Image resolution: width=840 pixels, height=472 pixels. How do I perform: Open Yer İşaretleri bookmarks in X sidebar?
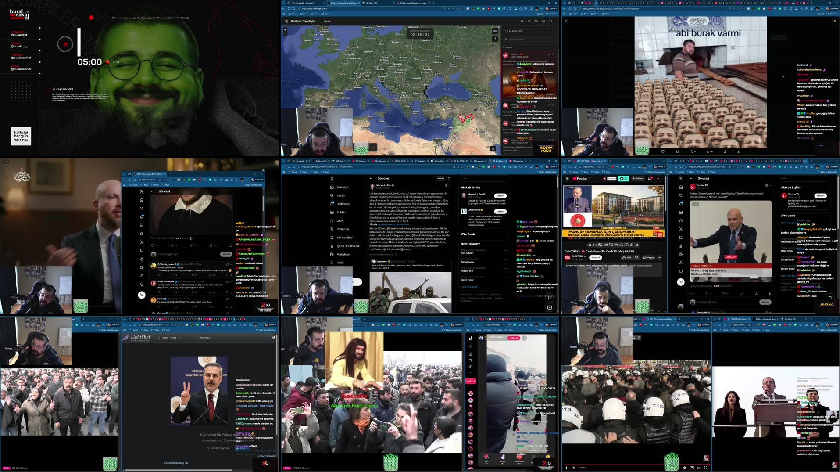click(x=344, y=238)
